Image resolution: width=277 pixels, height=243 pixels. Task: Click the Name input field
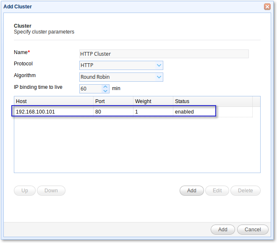(x=164, y=54)
